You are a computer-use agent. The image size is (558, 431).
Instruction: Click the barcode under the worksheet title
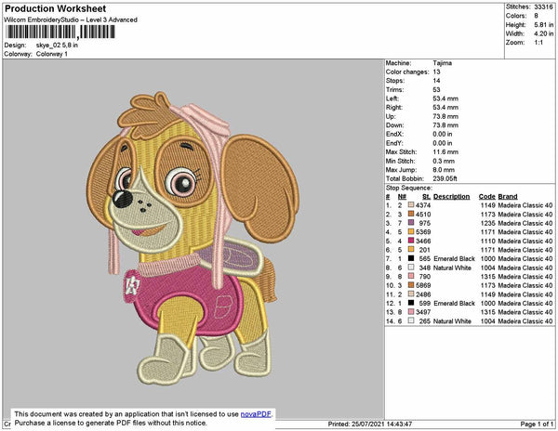pyautogui.click(x=60, y=32)
